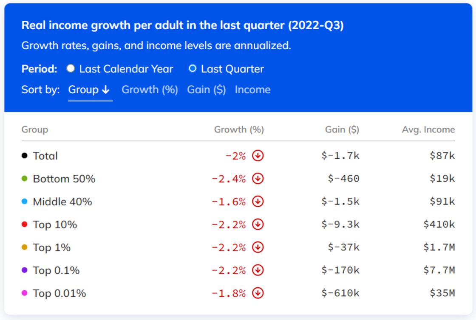Click the Top 0.01% group label
The width and height of the screenshot is (476, 320).
[x=59, y=293]
